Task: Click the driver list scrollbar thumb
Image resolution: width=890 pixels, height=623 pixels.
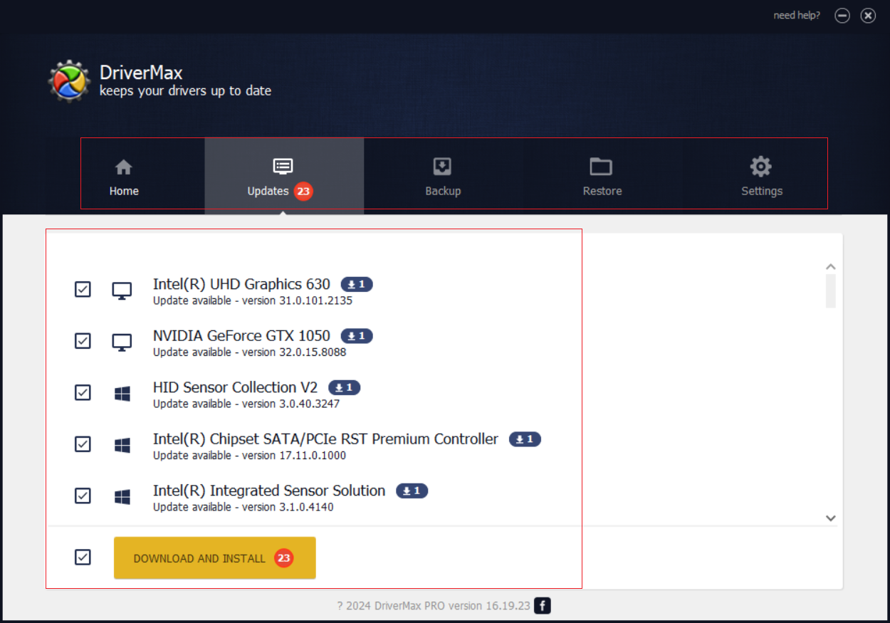Action: point(830,291)
